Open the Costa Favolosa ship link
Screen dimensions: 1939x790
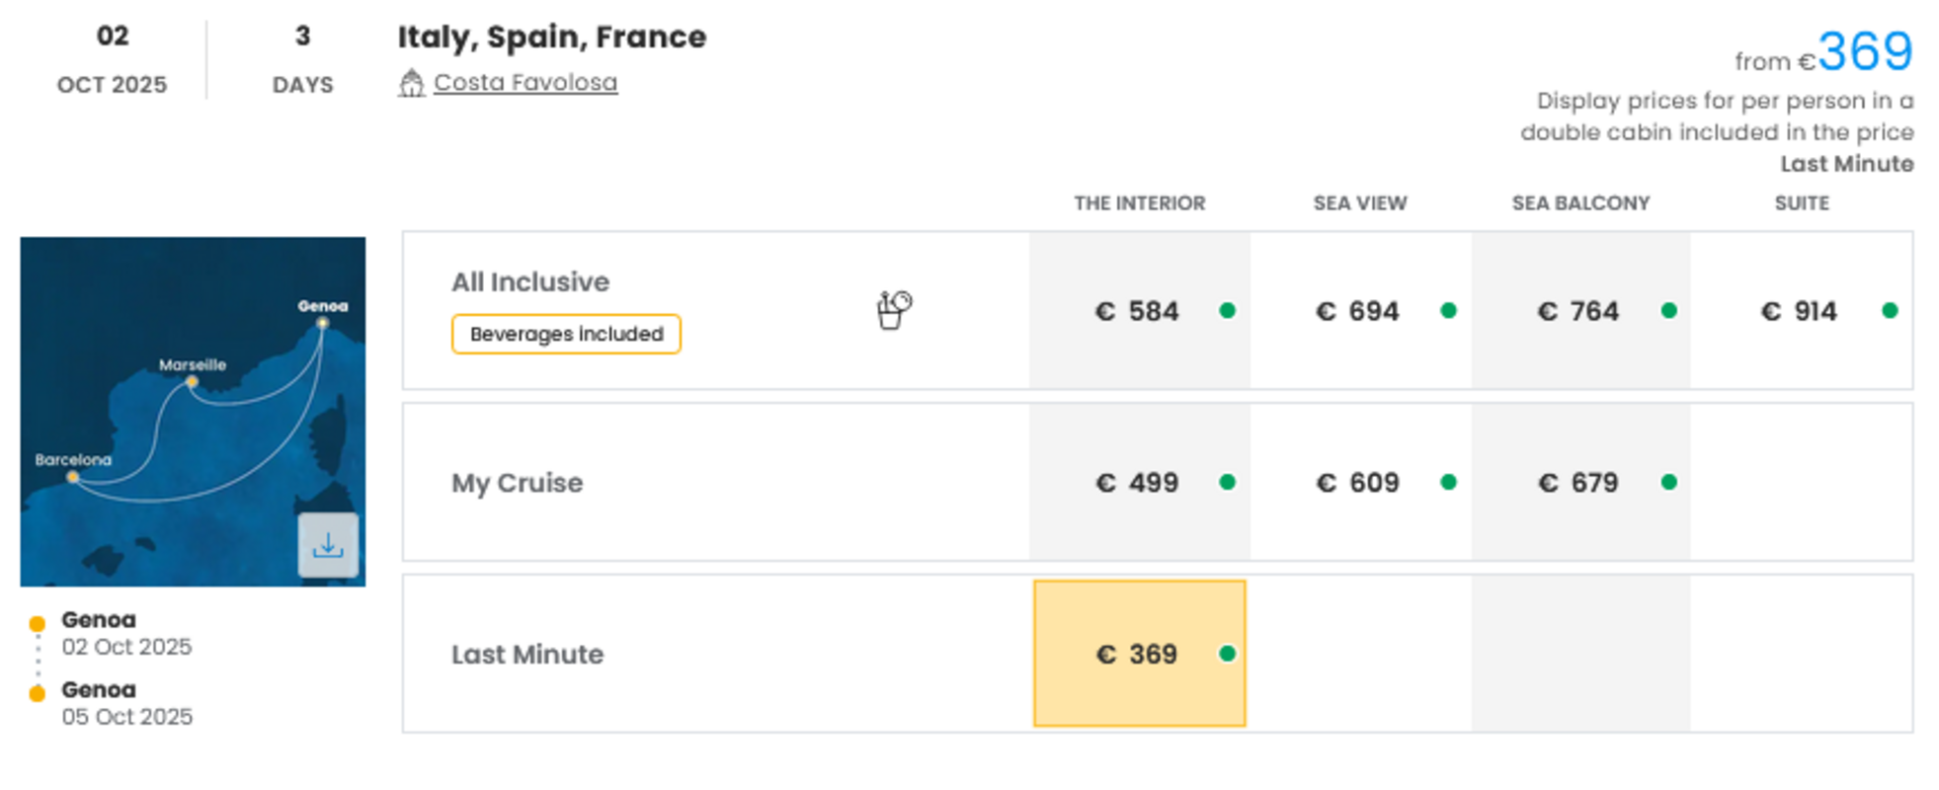(525, 83)
